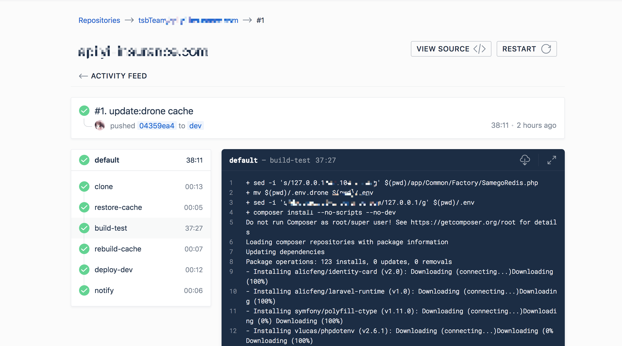Click the circular arrow icon on Restart

(546, 49)
